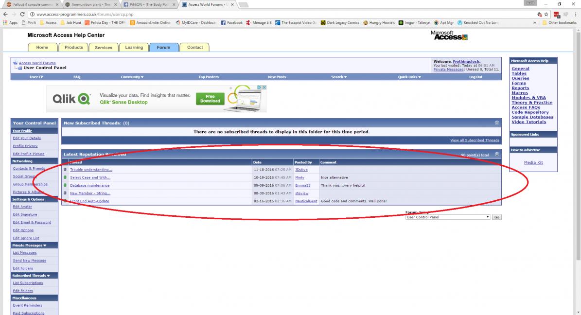The width and height of the screenshot is (581, 315).
Task: Open the Imgur Taliesyn bookmark
Action: [414, 23]
